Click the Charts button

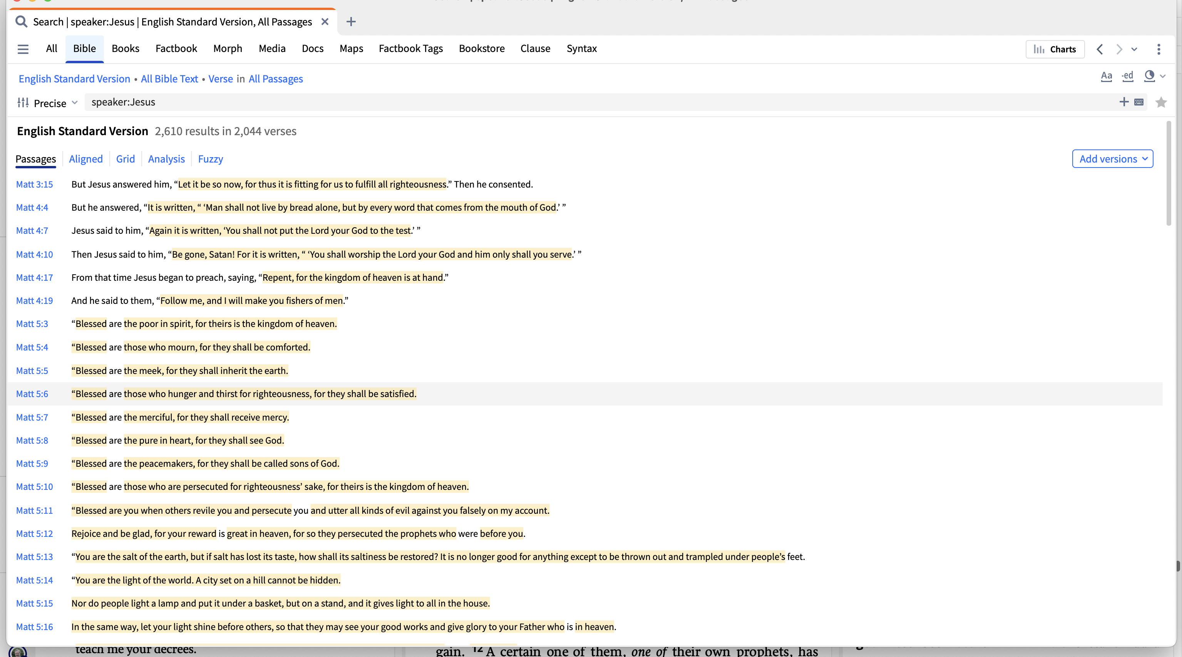1055,49
